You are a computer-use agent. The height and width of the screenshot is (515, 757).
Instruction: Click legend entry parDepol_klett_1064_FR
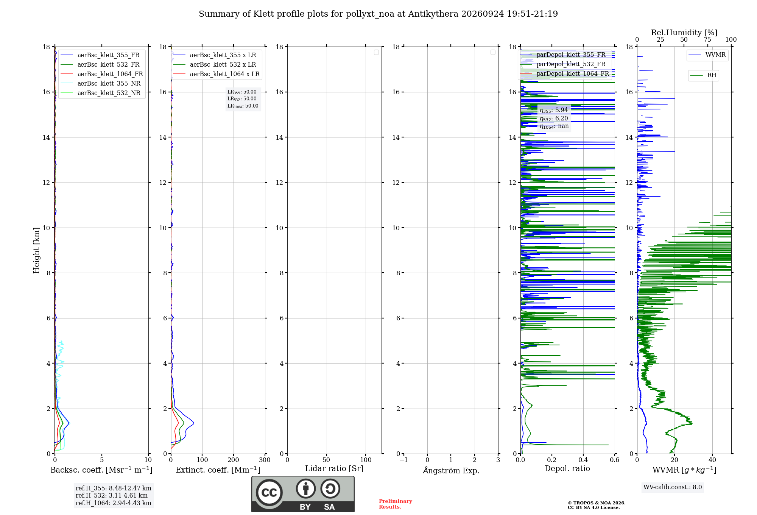click(x=564, y=74)
